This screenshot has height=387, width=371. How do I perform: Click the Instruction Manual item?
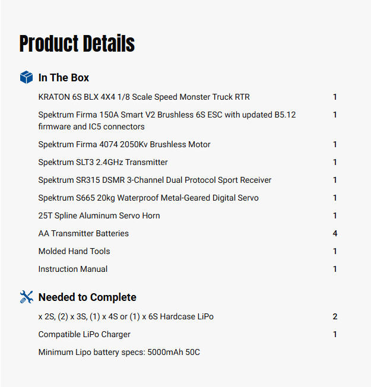pyautogui.click(x=73, y=269)
